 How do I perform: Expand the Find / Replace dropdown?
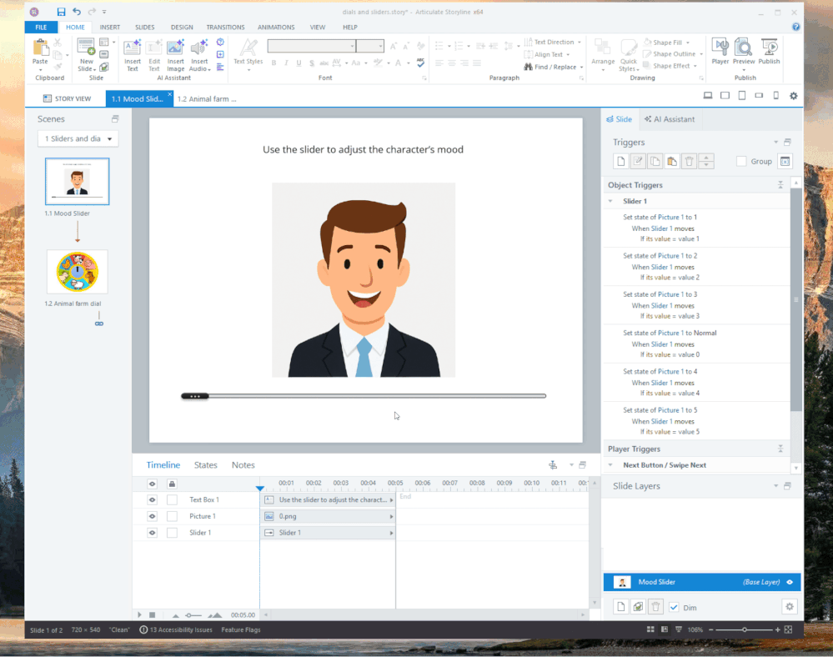pos(582,67)
